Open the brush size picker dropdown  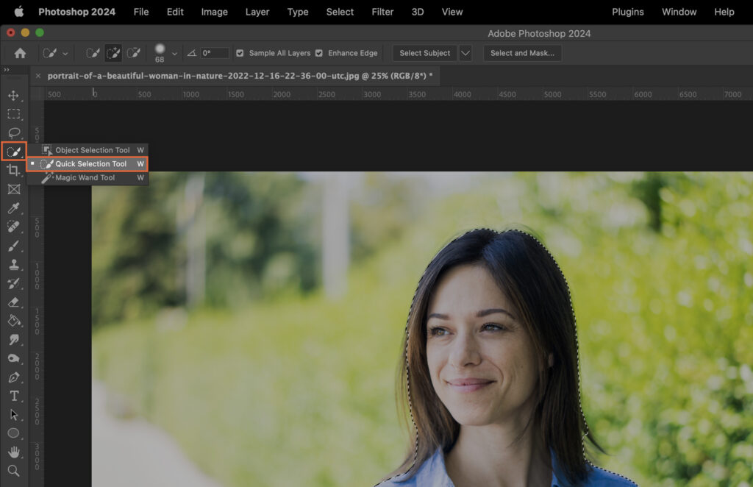(x=174, y=52)
